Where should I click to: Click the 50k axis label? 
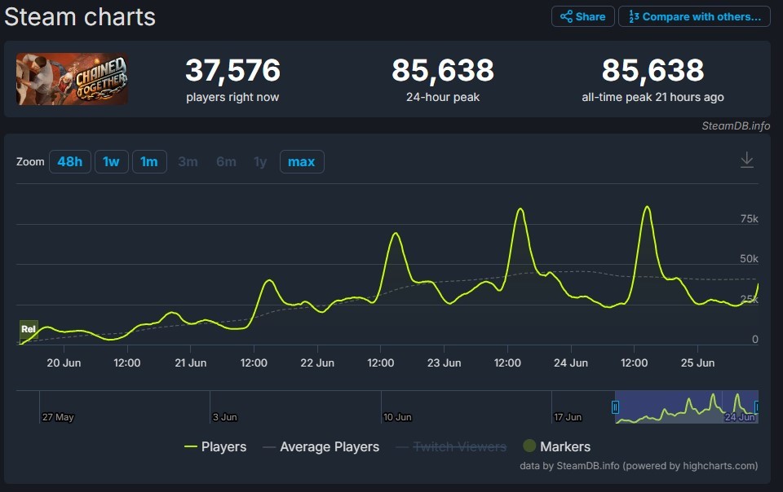(x=749, y=259)
